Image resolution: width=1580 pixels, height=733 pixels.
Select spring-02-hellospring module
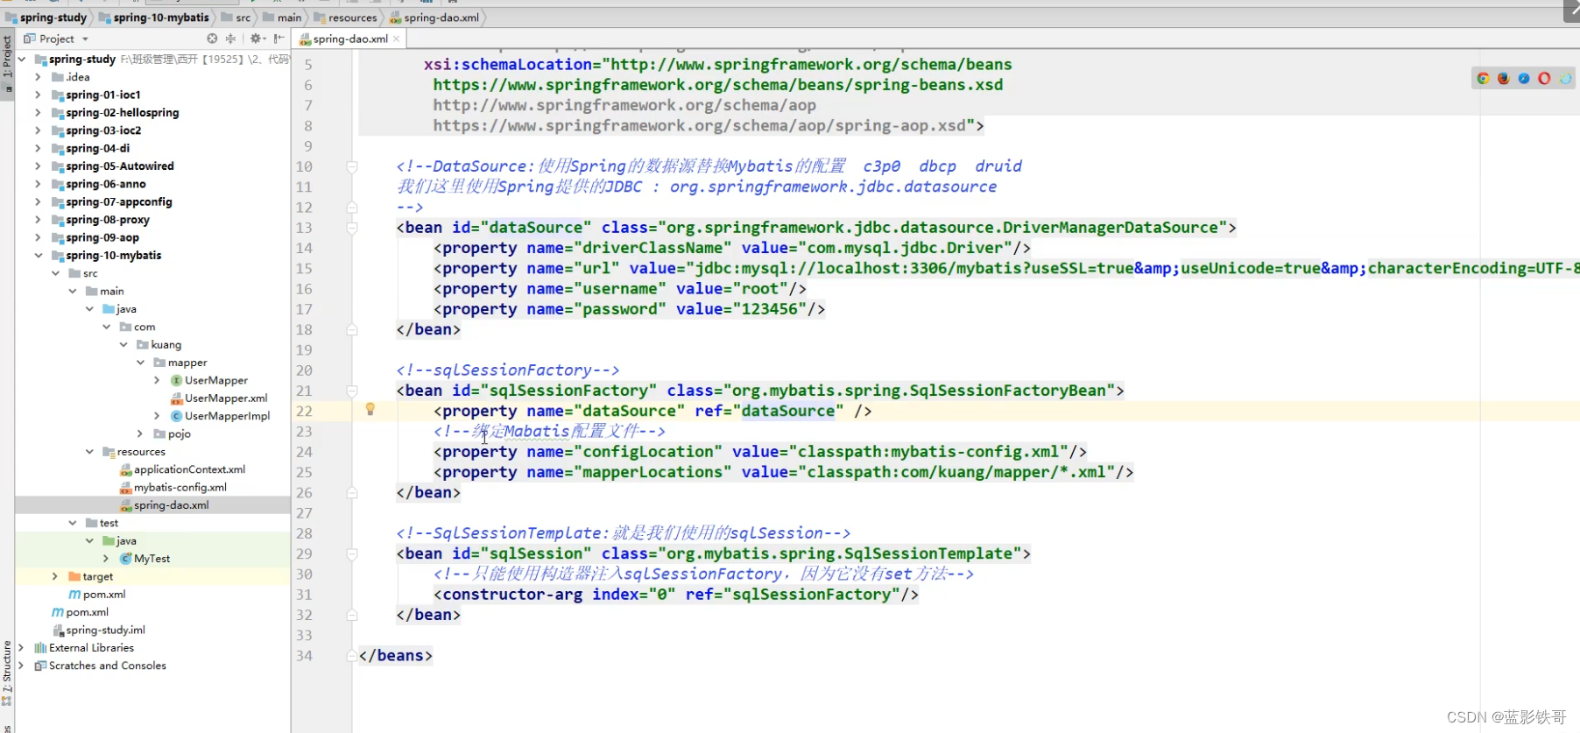[122, 113]
